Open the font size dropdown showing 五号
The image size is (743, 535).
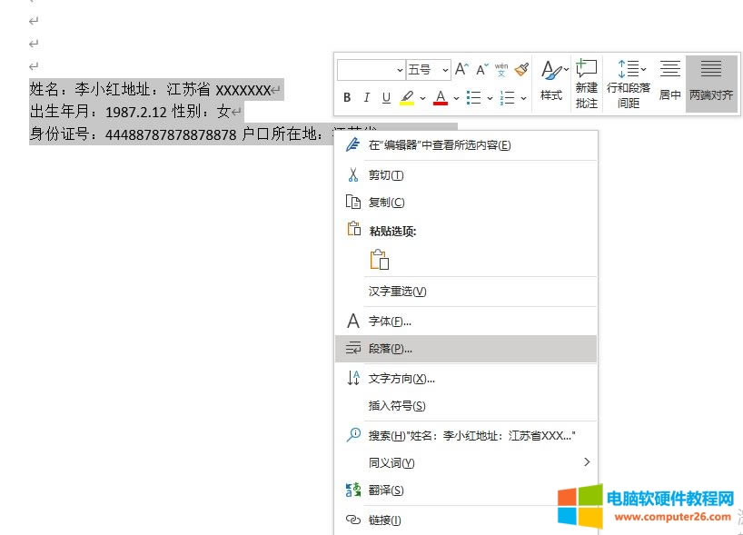[x=428, y=70]
